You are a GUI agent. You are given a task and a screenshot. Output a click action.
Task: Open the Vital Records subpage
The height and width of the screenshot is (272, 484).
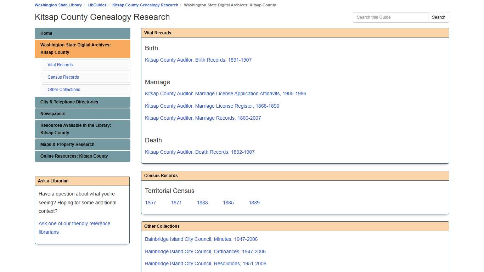click(x=60, y=65)
